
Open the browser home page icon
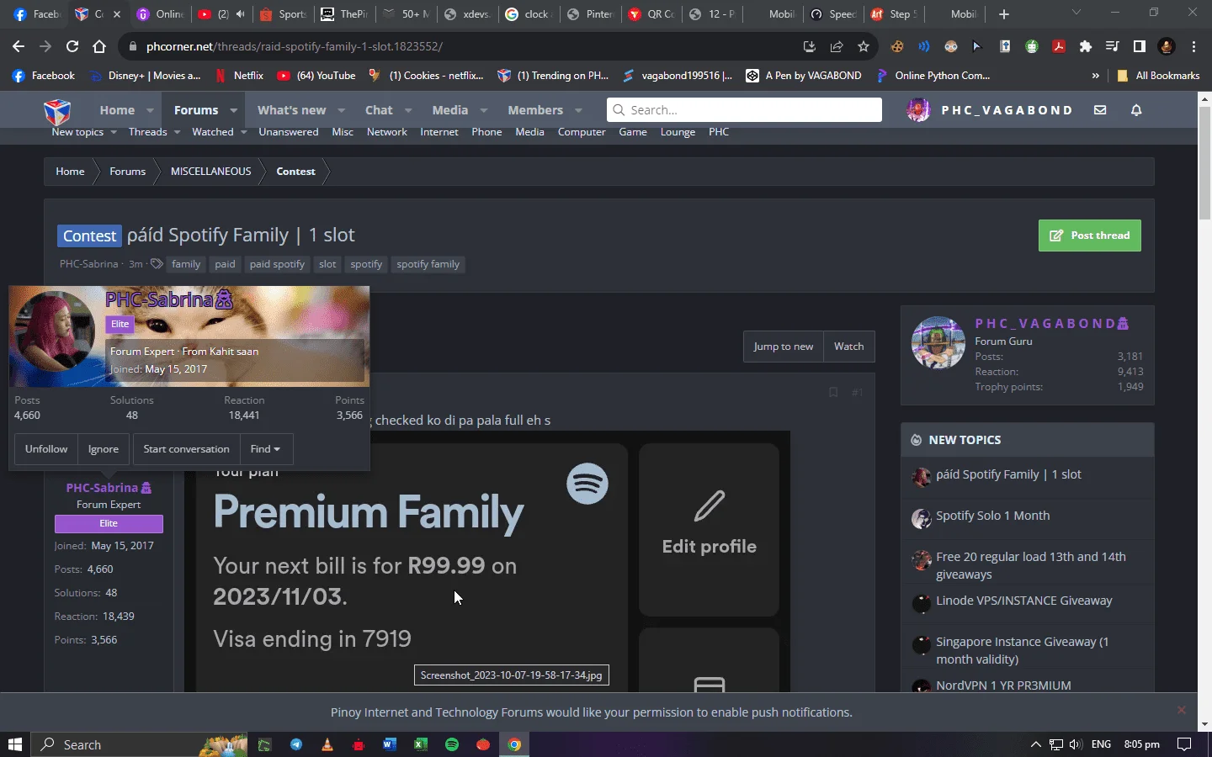point(99,46)
